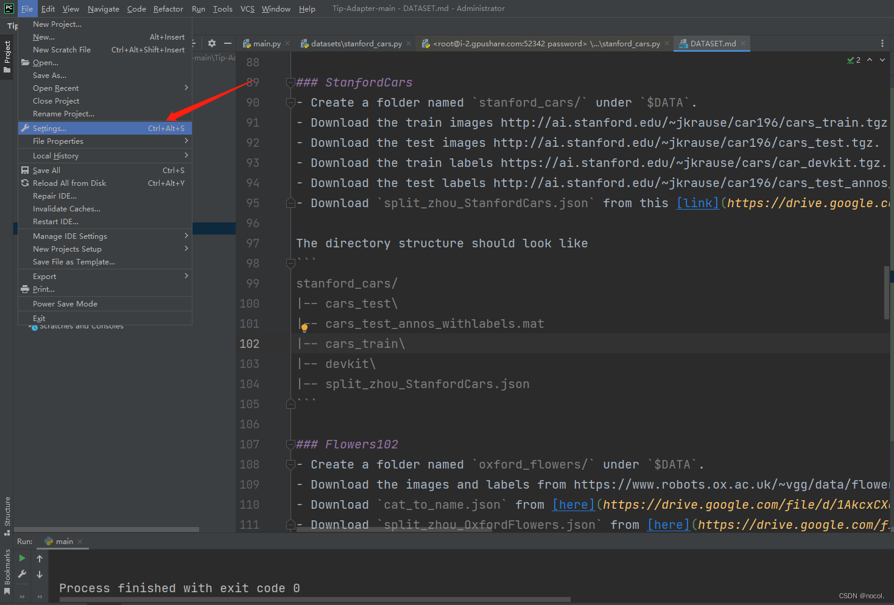Image resolution: width=894 pixels, height=605 pixels.
Task: Go to previous highlighted problem arrow
Action: (x=870, y=60)
